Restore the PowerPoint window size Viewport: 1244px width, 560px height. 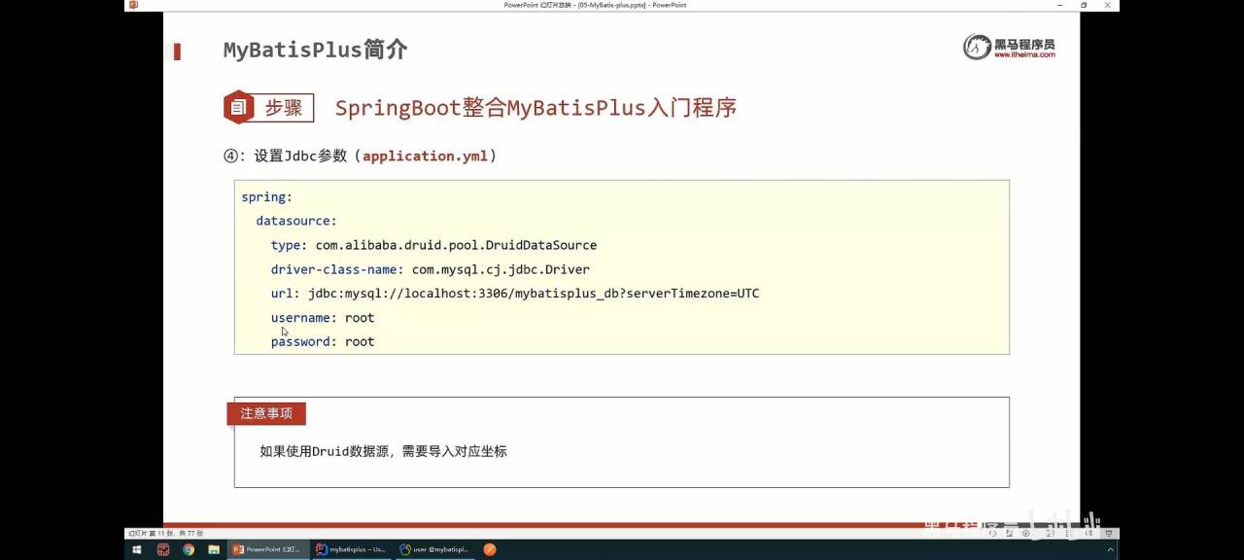pyautogui.click(x=1084, y=5)
